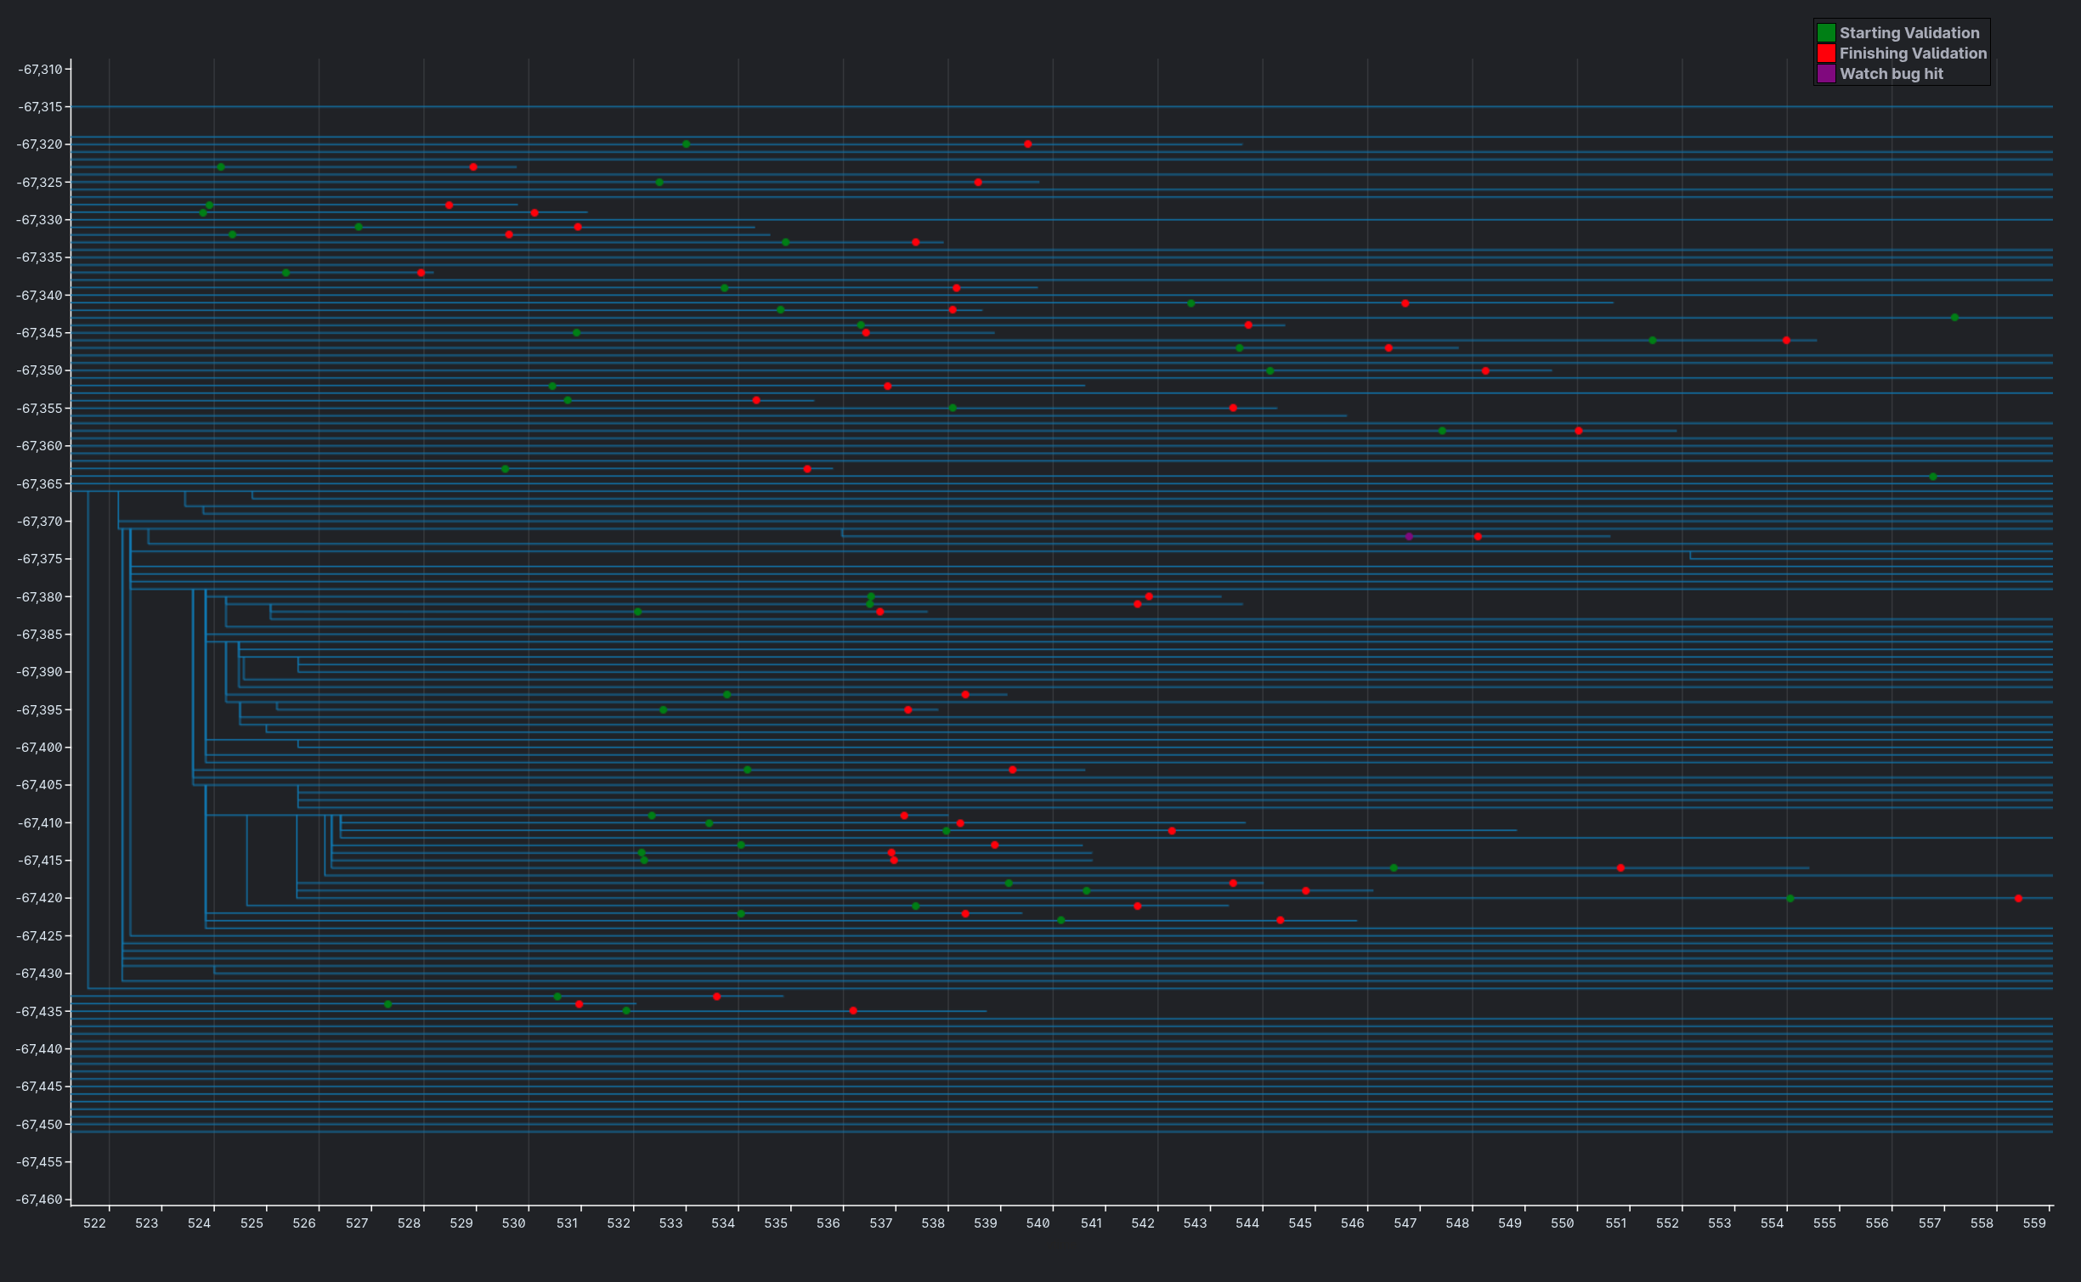Click the red Finishing Validation legend swatch

point(1826,54)
